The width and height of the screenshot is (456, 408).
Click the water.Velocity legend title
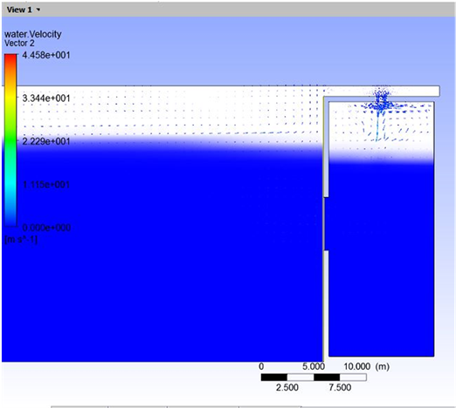pyautogui.click(x=33, y=34)
